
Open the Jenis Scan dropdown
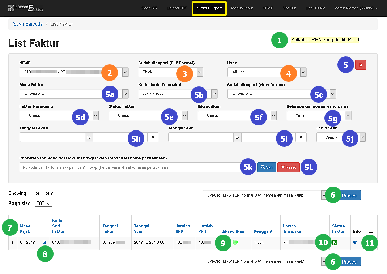click(341, 137)
